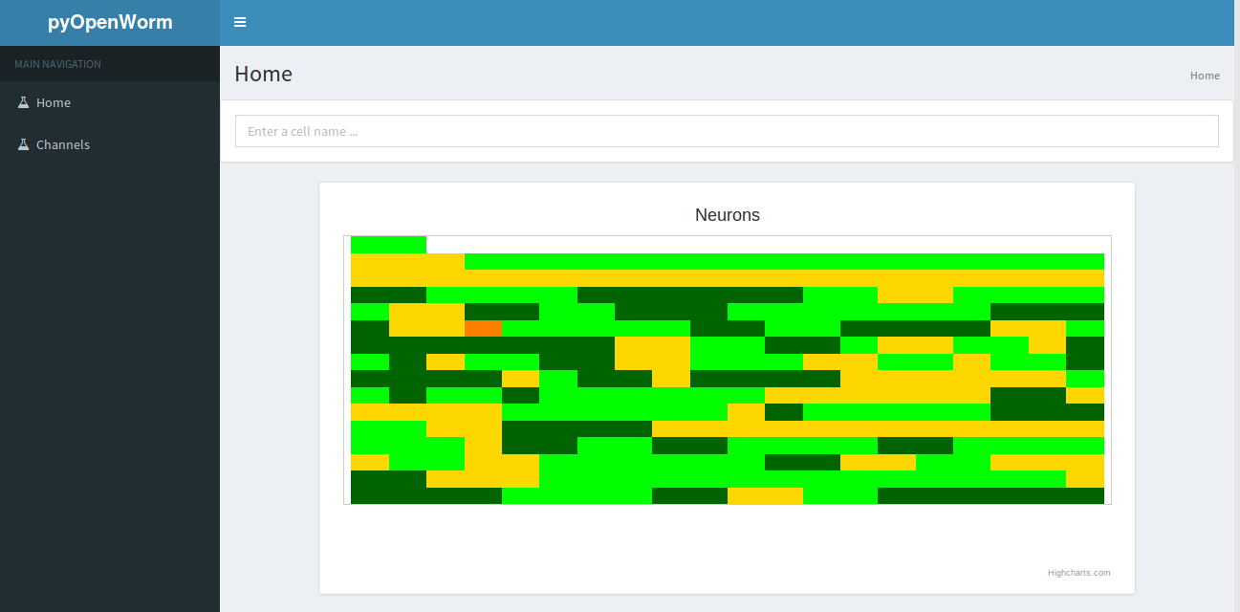Image resolution: width=1240 pixels, height=612 pixels.
Task: Toggle the sidebar with the hamburger icon
Action: 240,21
